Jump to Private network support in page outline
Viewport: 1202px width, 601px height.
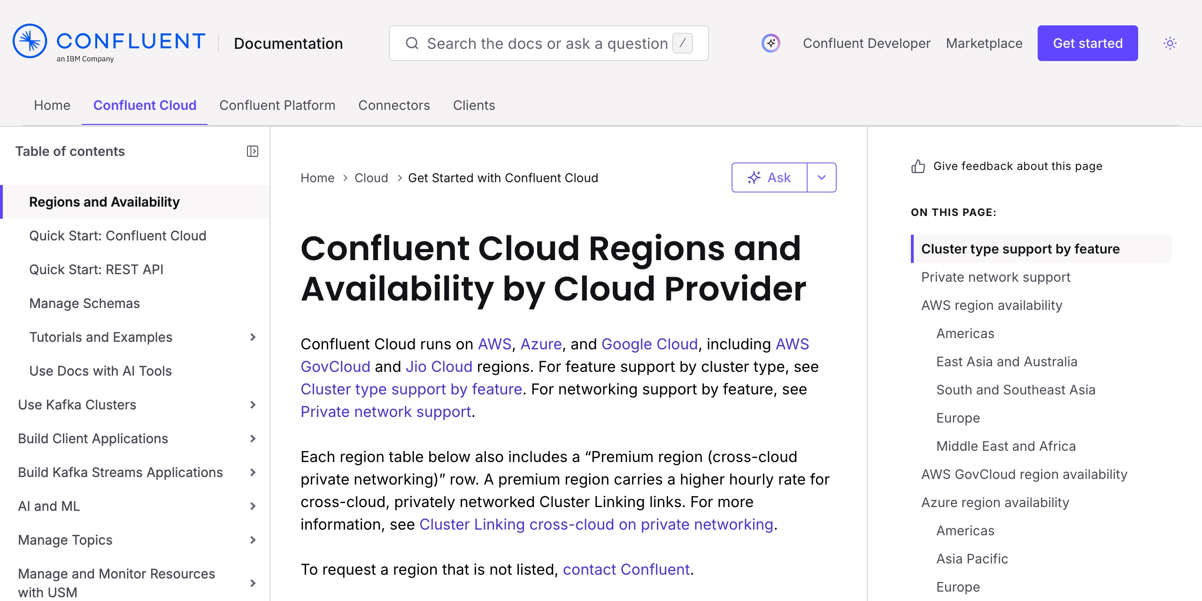click(996, 277)
